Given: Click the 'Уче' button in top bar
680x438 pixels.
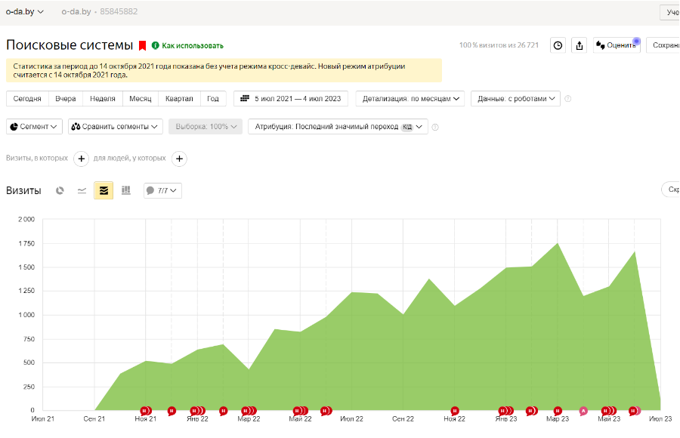Looking at the screenshot, I should click(670, 12).
